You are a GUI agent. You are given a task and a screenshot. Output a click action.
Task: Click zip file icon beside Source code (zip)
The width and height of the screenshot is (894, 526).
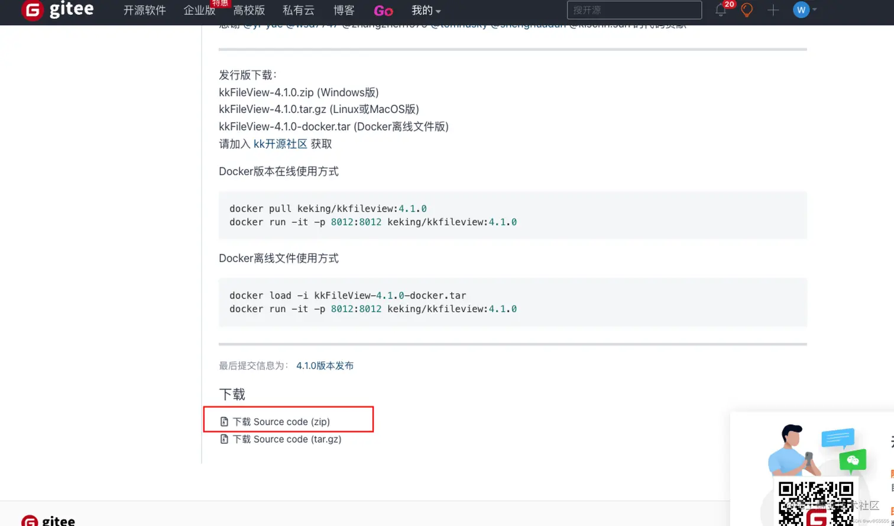point(224,422)
